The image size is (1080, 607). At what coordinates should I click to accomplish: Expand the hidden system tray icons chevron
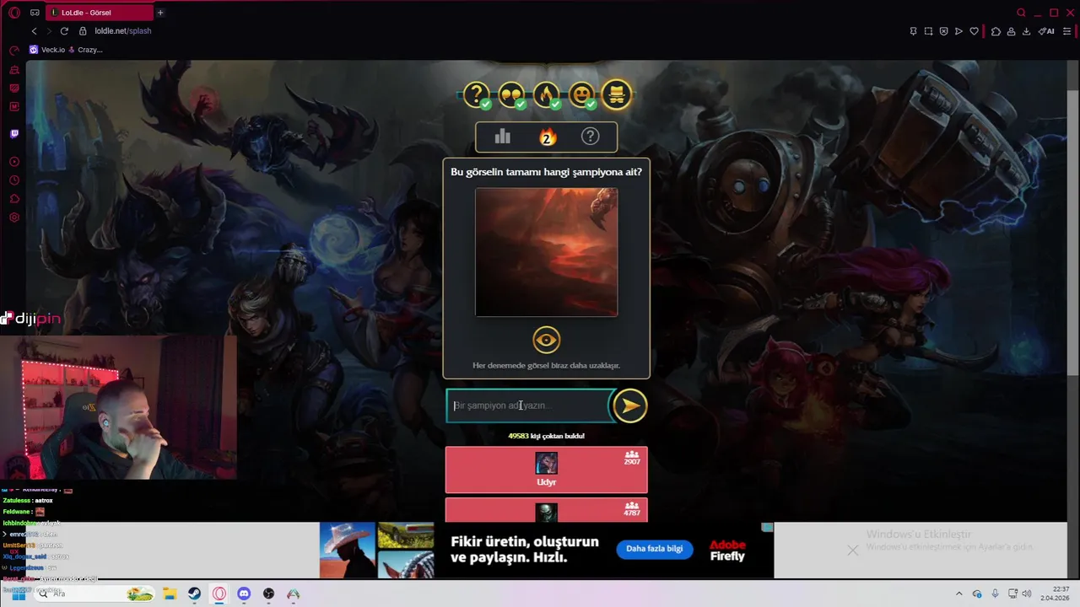(958, 594)
